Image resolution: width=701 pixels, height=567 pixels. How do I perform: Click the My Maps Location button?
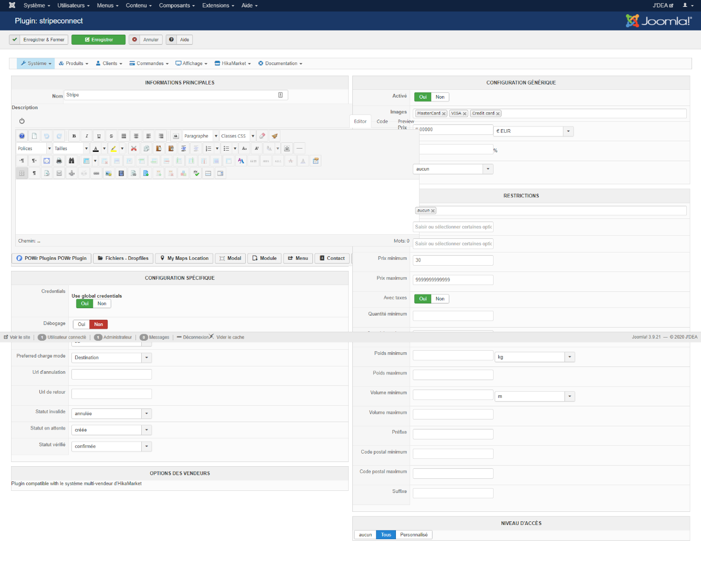184,258
